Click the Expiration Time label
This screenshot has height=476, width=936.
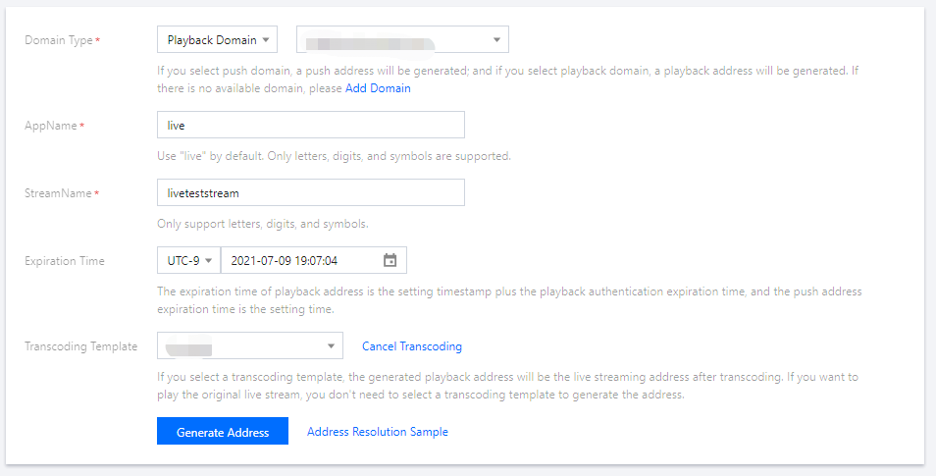pyautogui.click(x=65, y=261)
